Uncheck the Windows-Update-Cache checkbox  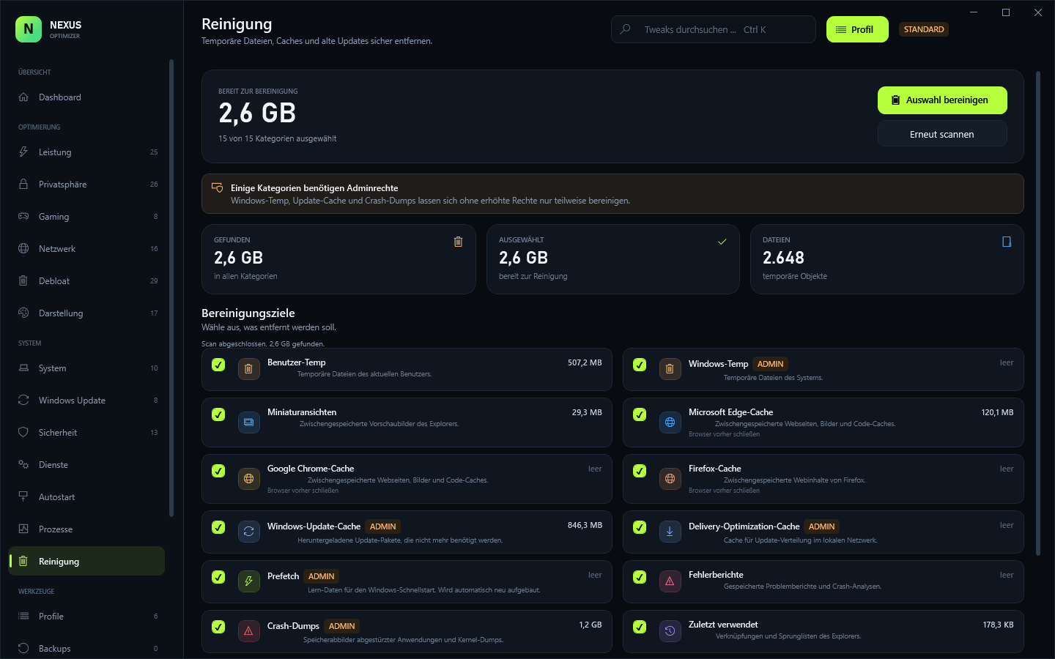coord(218,527)
